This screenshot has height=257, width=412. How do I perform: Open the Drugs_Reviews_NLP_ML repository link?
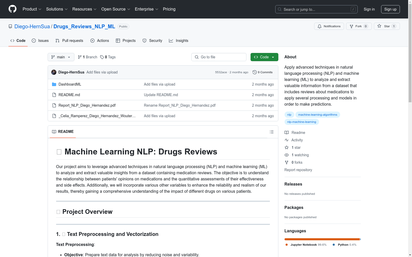pos(84,26)
